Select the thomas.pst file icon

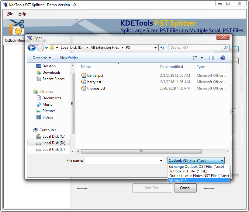point(83,88)
